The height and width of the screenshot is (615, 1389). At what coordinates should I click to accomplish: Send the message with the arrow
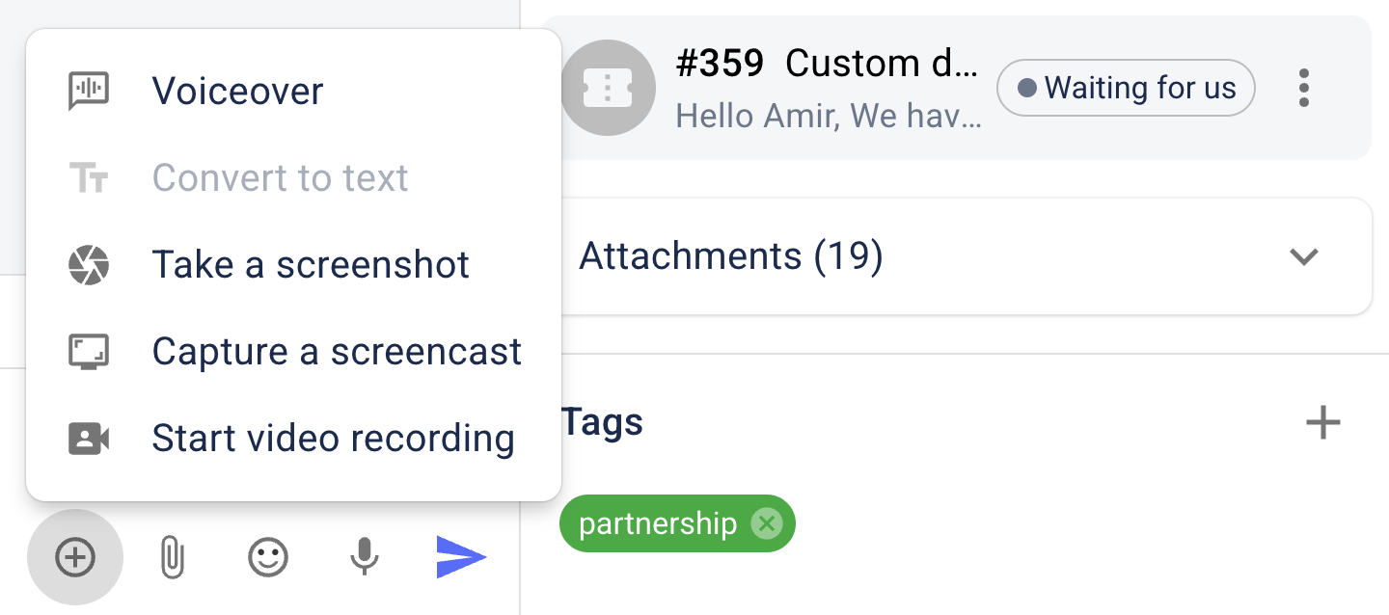point(461,557)
